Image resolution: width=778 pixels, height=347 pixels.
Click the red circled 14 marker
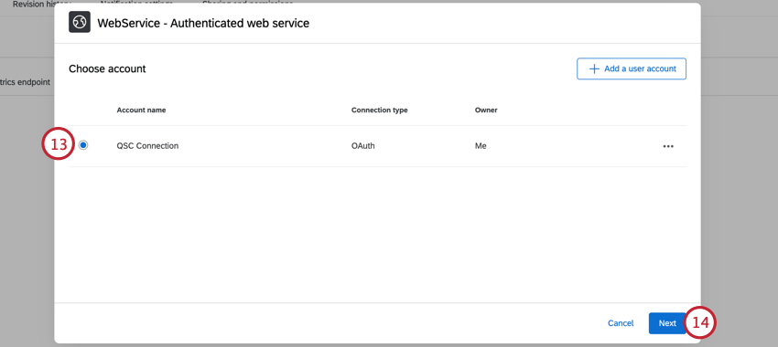pos(700,322)
